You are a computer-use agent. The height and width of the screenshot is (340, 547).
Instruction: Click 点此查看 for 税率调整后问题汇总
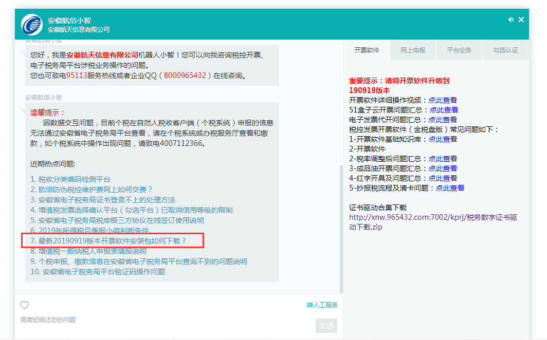[442, 159]
